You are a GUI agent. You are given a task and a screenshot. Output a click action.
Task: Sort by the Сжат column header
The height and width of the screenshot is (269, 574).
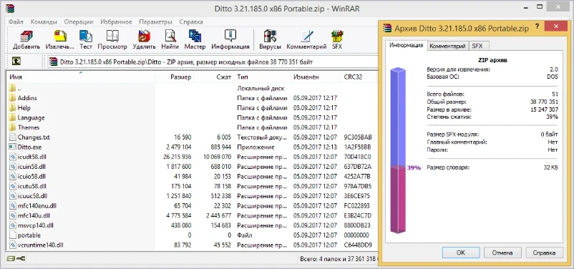tap(214, 77)
